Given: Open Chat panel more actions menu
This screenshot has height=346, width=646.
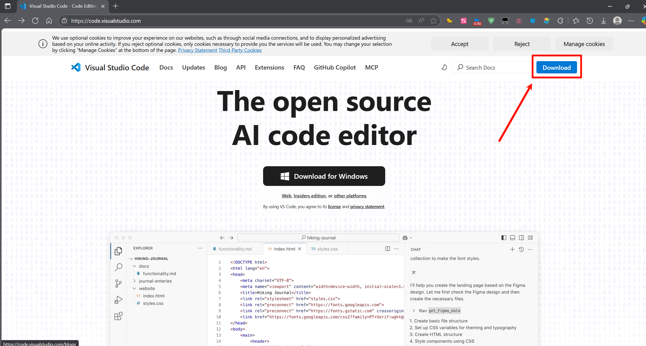Looking at the screenshot, I should (530, 249).
